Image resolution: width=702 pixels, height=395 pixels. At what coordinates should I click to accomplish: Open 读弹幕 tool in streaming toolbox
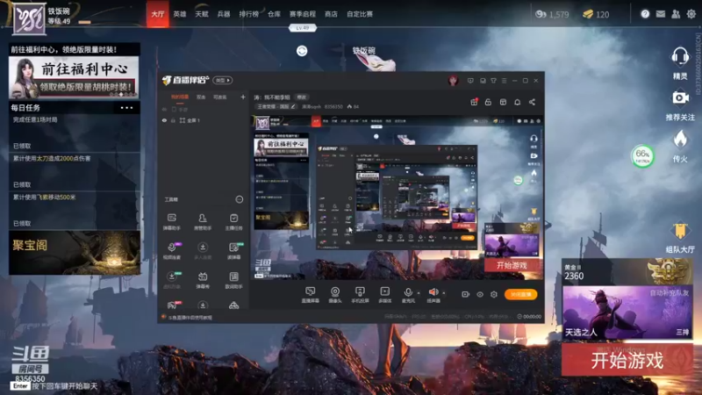click(233, 250)
